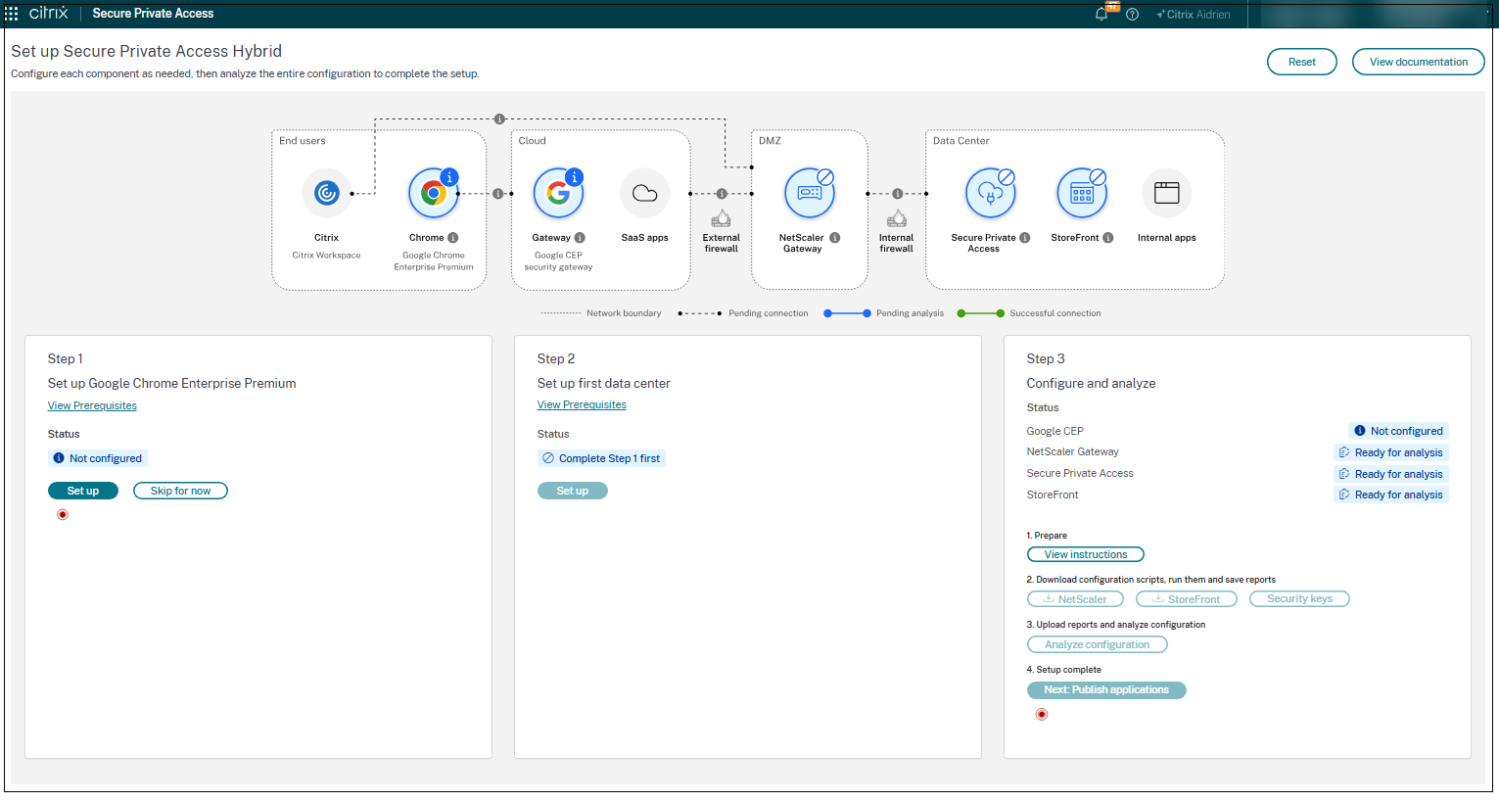Open View instructions under Prepare
This screenshot has height=802, width=1499.
pos(1086,554)
